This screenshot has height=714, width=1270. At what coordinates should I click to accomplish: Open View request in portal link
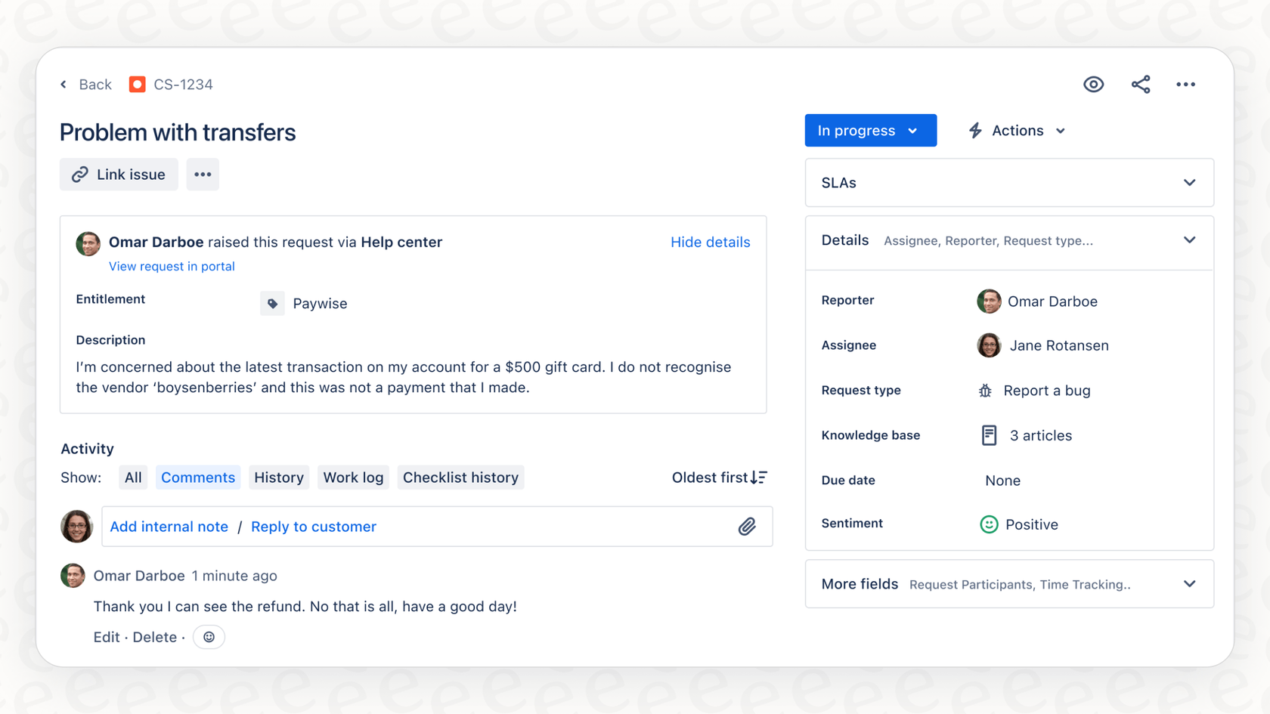pyautogui.click(x=172, y=266)
